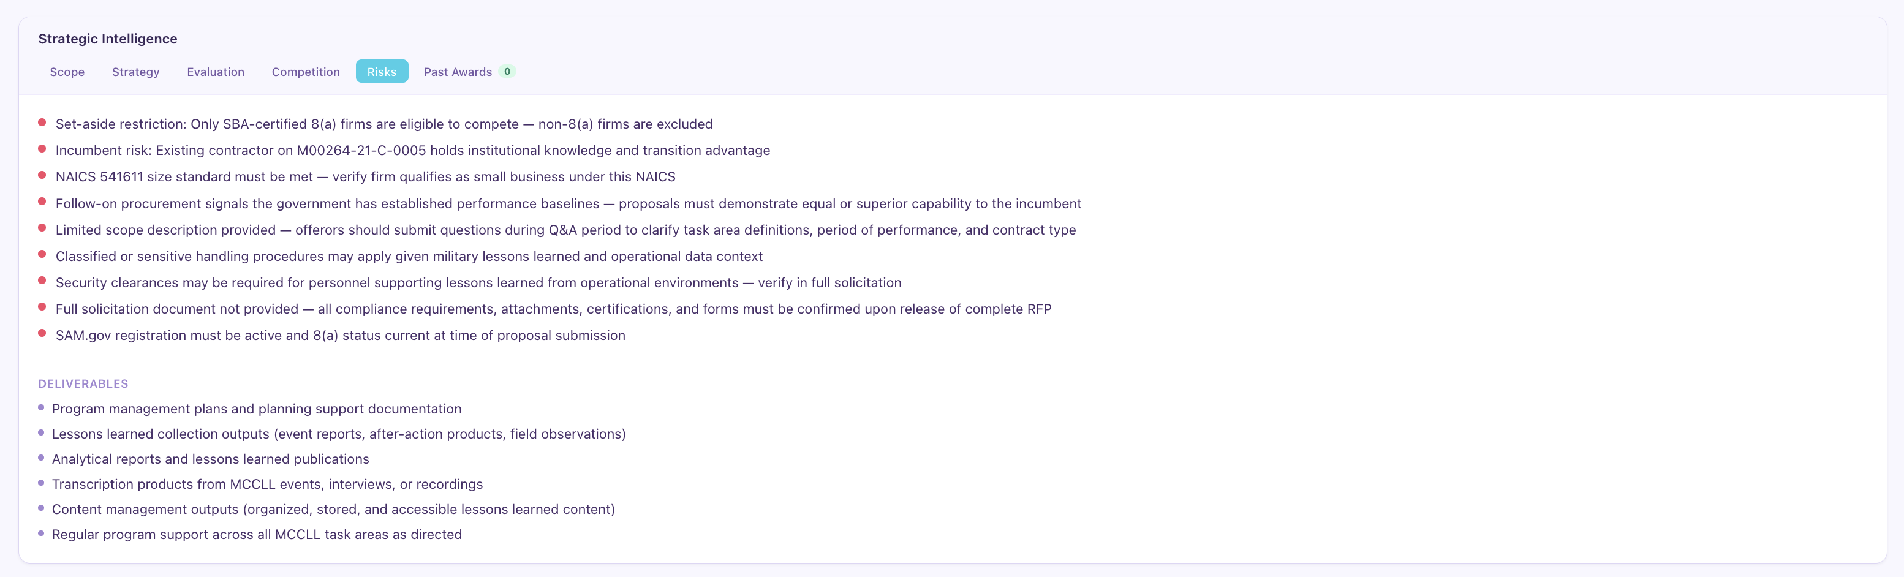
Task: Click the Strategic Intelligence heading
Action: pos(108,39)
